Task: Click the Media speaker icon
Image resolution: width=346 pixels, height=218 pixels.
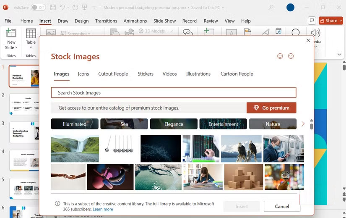Action: pos(316,33)
